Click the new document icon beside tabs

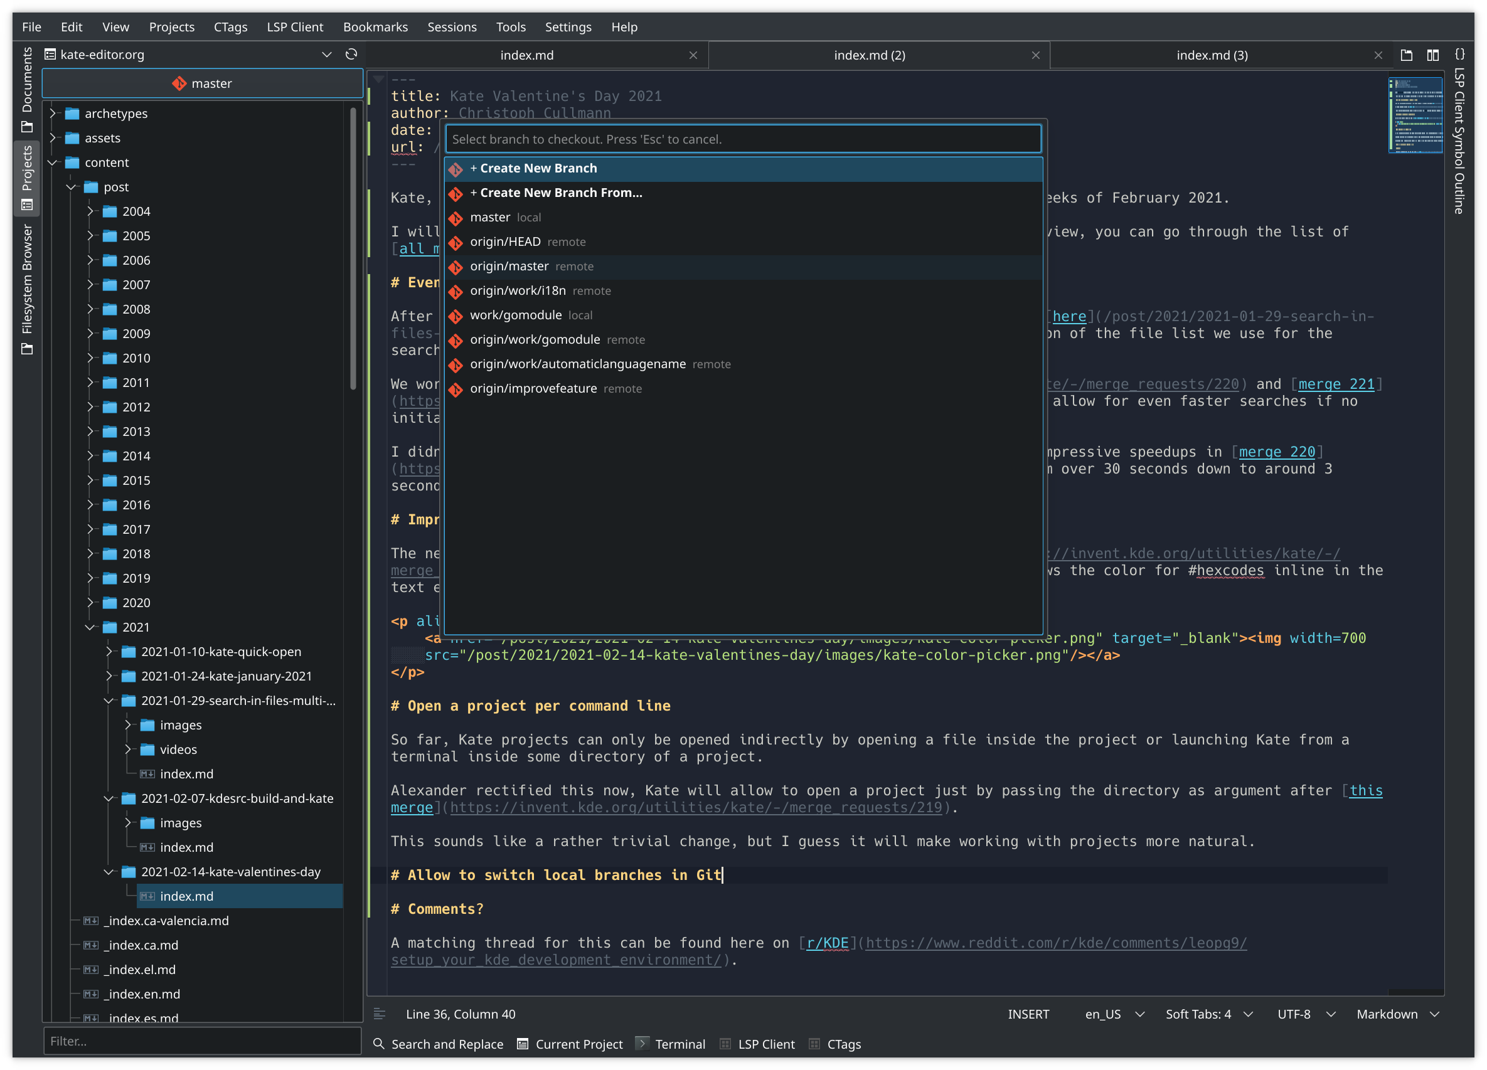pyautogui.click(x=1406, y=55)
